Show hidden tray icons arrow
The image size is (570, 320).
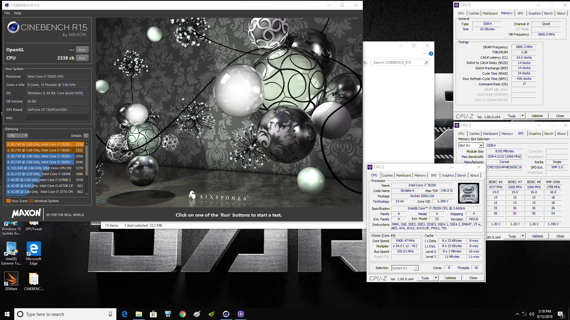(517, 314)
